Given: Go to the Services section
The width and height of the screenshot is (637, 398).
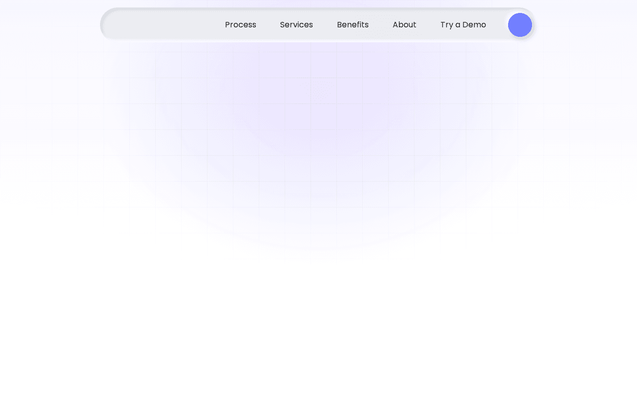Looking at the screenshot, I should (297, 25).
